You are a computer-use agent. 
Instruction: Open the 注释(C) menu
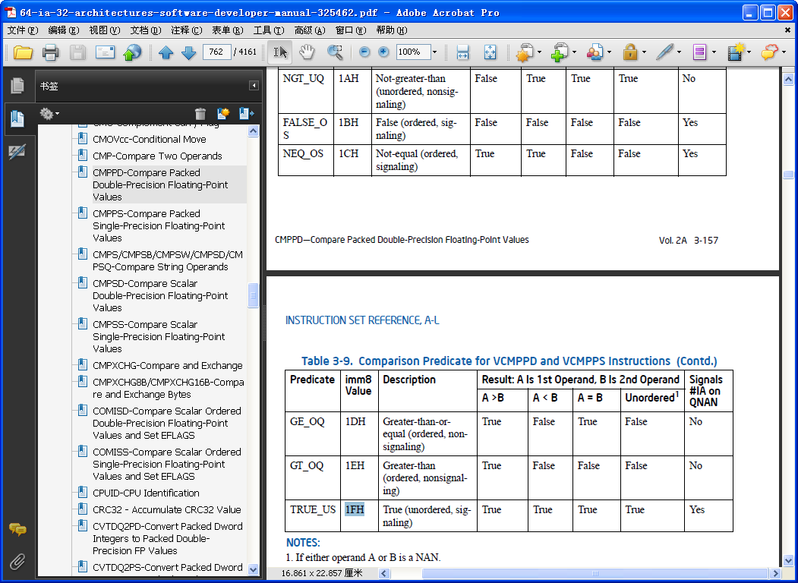(186, 30)
